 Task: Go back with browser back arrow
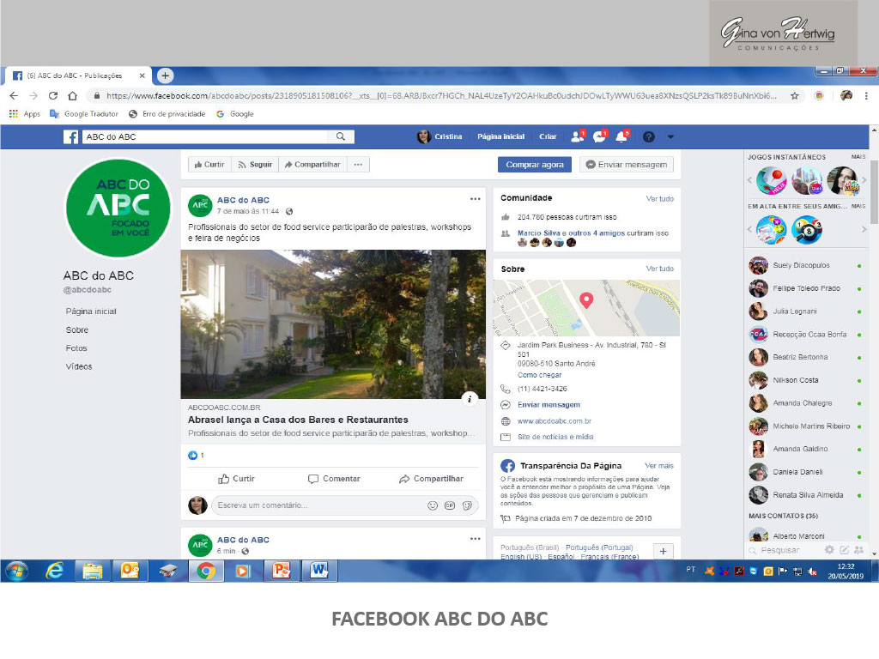(14, 96)
